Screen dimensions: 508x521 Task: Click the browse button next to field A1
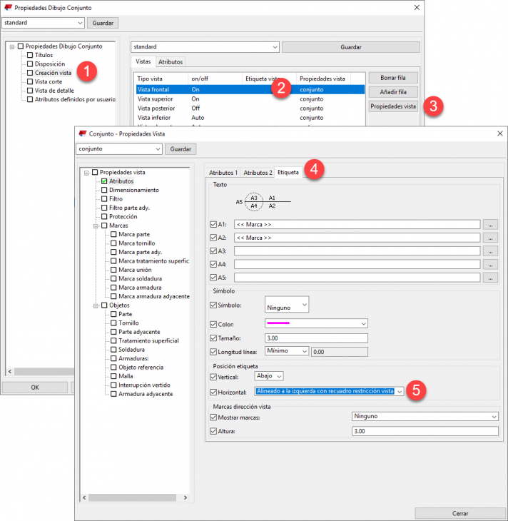489,224
